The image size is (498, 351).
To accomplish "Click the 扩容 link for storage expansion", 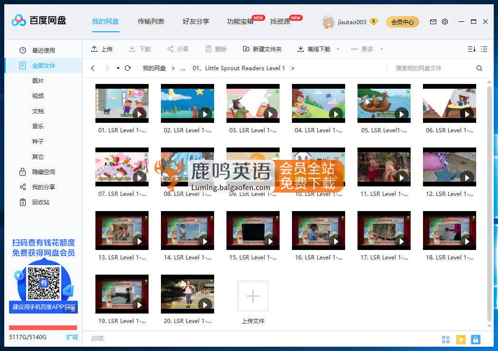I will click(72, 337).
